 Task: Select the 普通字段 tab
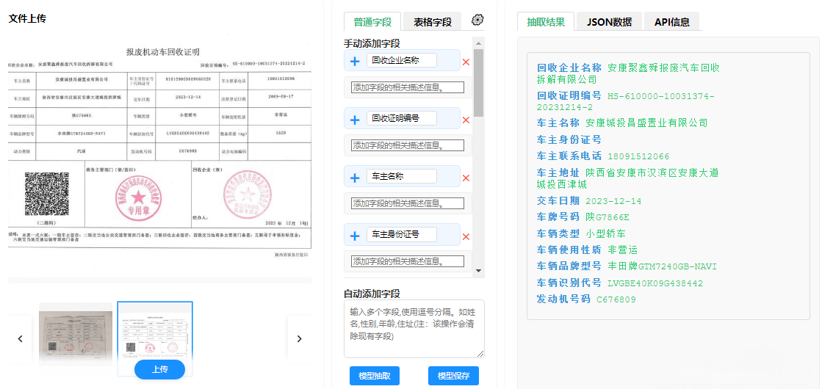tap(372, 22)
